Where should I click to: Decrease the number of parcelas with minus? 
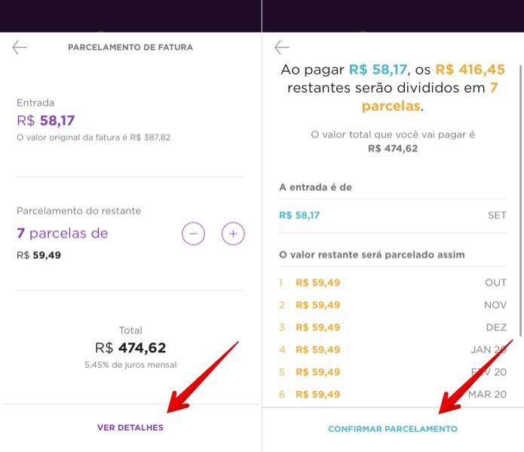click(x=193, y=233)
